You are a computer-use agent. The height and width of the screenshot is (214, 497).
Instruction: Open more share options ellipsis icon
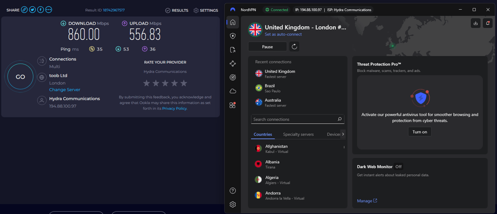click(49, 10)
